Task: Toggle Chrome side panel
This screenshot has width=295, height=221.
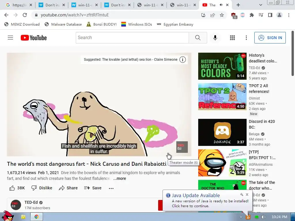Action: [x=270, y=15]
